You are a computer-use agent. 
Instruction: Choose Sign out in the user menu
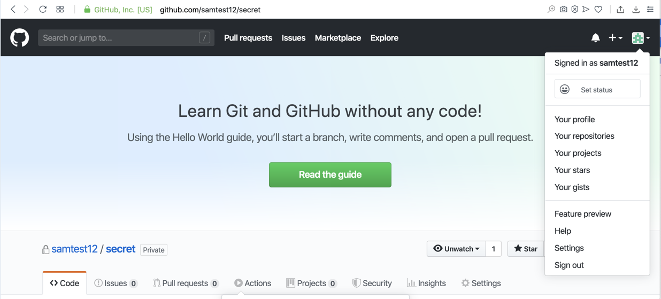569,265
